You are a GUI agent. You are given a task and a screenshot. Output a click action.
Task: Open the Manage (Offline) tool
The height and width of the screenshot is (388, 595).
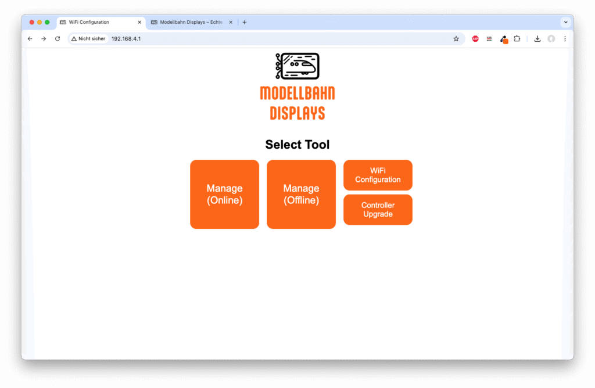pyautogui.click(x=301, y=194)
